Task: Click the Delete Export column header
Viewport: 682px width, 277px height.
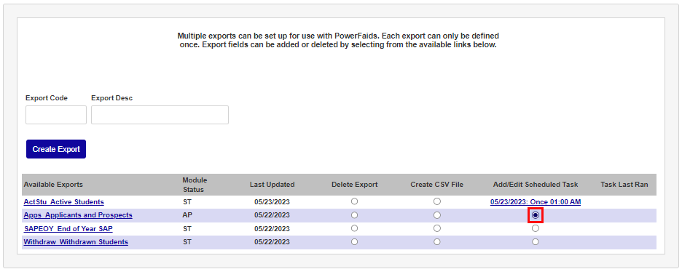Action: tap(355, 185)
